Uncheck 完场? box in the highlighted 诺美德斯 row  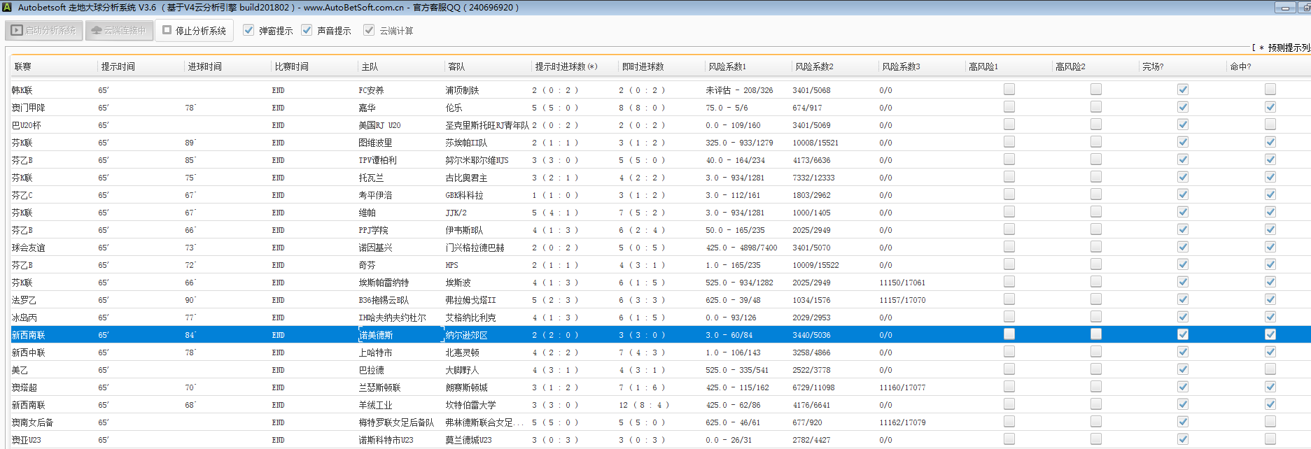(1182, 334)
